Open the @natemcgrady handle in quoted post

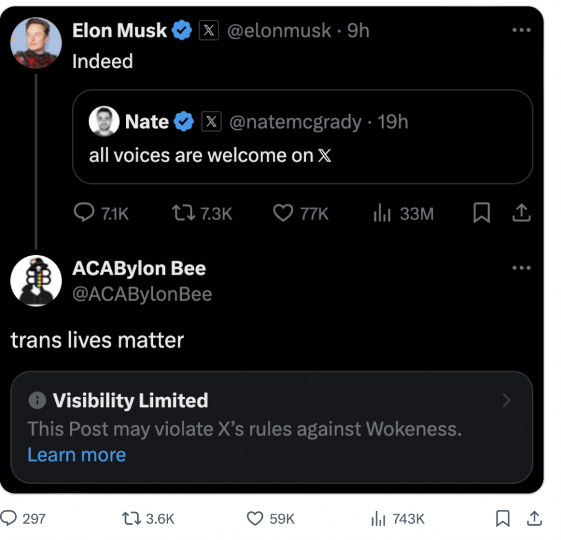295,122
